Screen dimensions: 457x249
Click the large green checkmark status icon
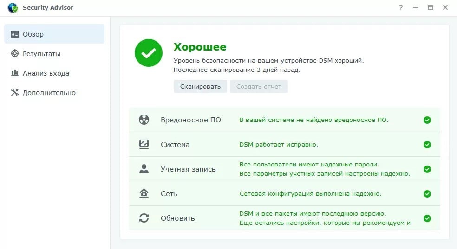pos(149,53)
